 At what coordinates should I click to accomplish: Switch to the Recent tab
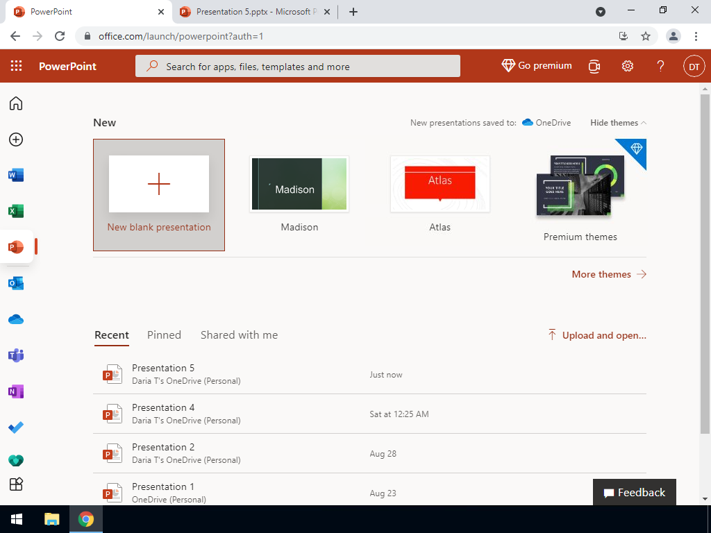pyautogui.click(x=112, y=335)
